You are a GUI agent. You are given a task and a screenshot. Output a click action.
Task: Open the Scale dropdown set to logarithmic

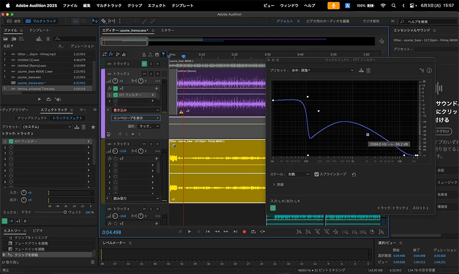point(298,174)
